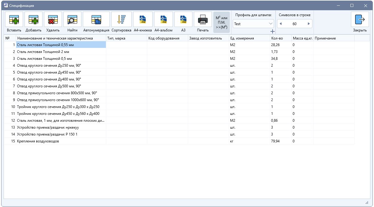Viewport: 374px width, 207px height.
Task: Select row Сталь листовая Толщиной 0,55 мм
Action: click(179, 45)
